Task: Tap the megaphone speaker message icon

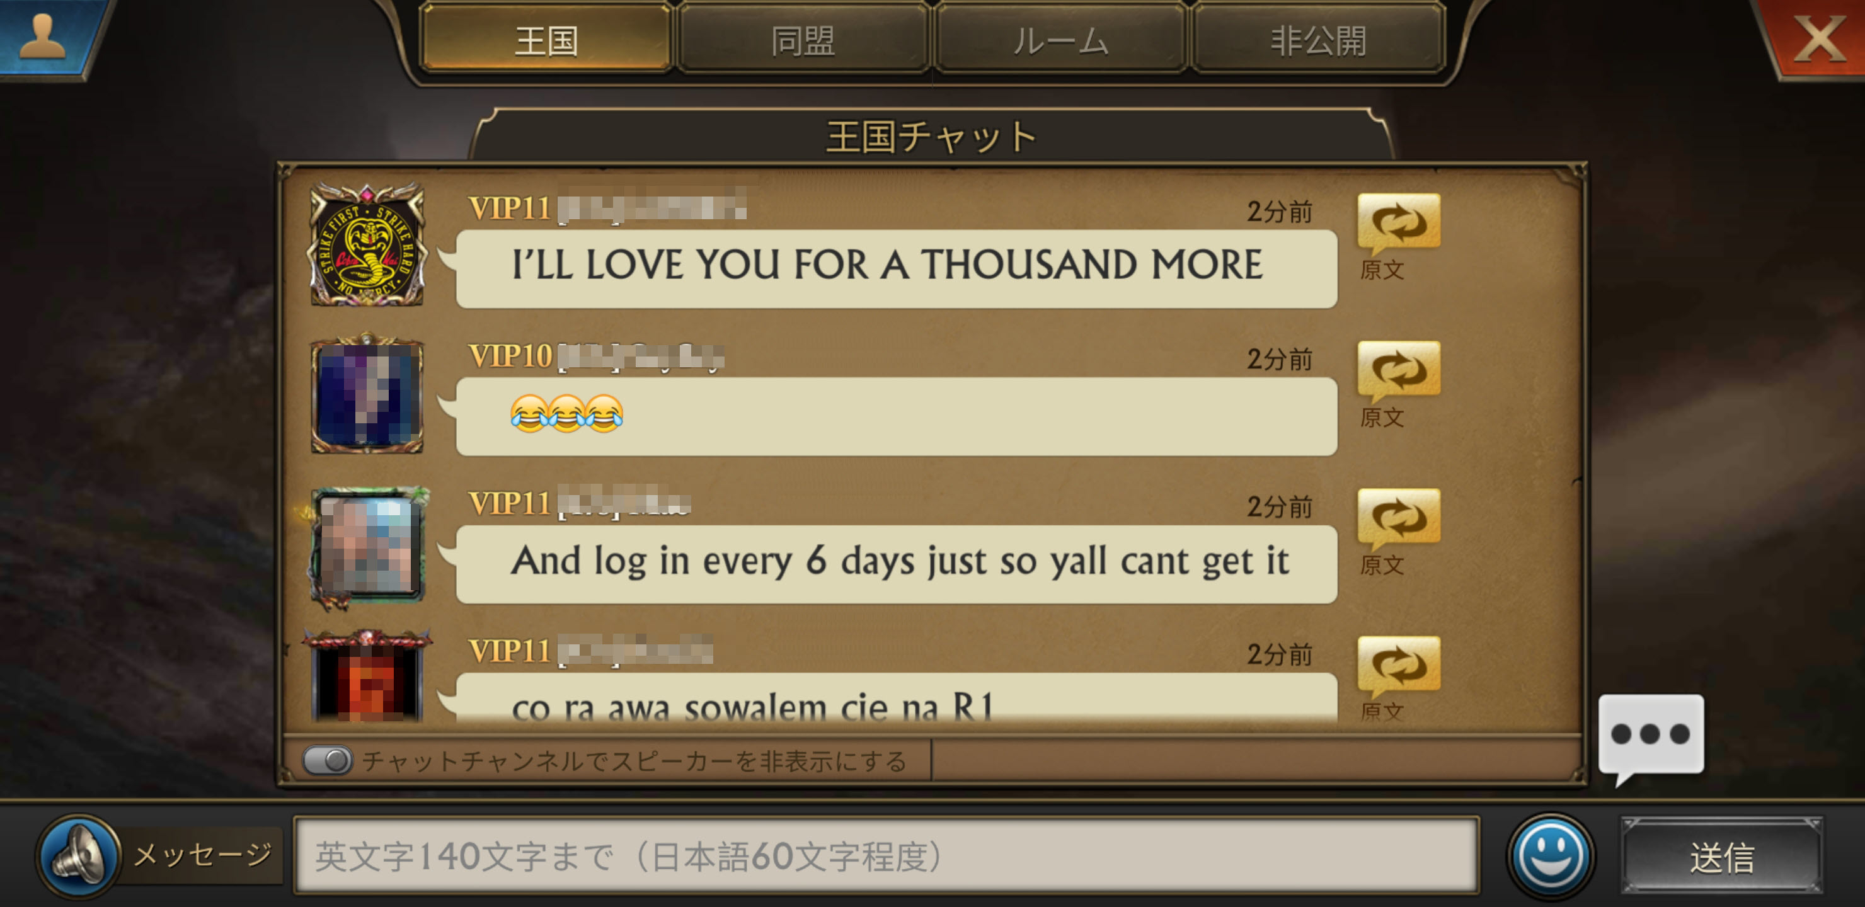Action: 78,857
